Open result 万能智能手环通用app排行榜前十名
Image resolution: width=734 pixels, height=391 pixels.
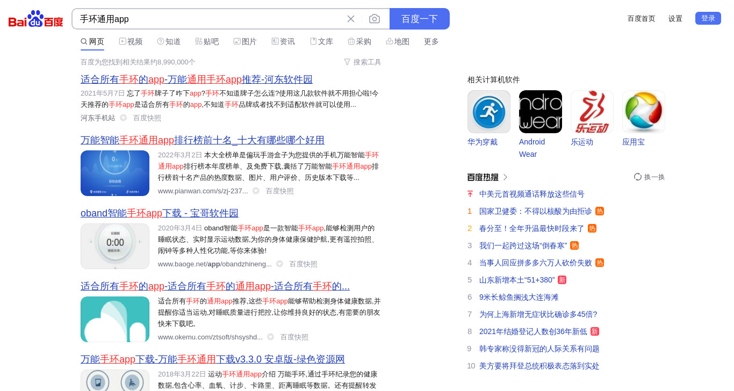click(203, 140)
